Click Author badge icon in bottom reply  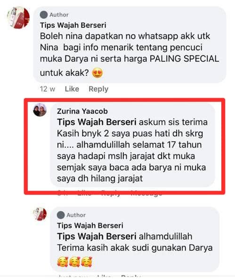61,215
